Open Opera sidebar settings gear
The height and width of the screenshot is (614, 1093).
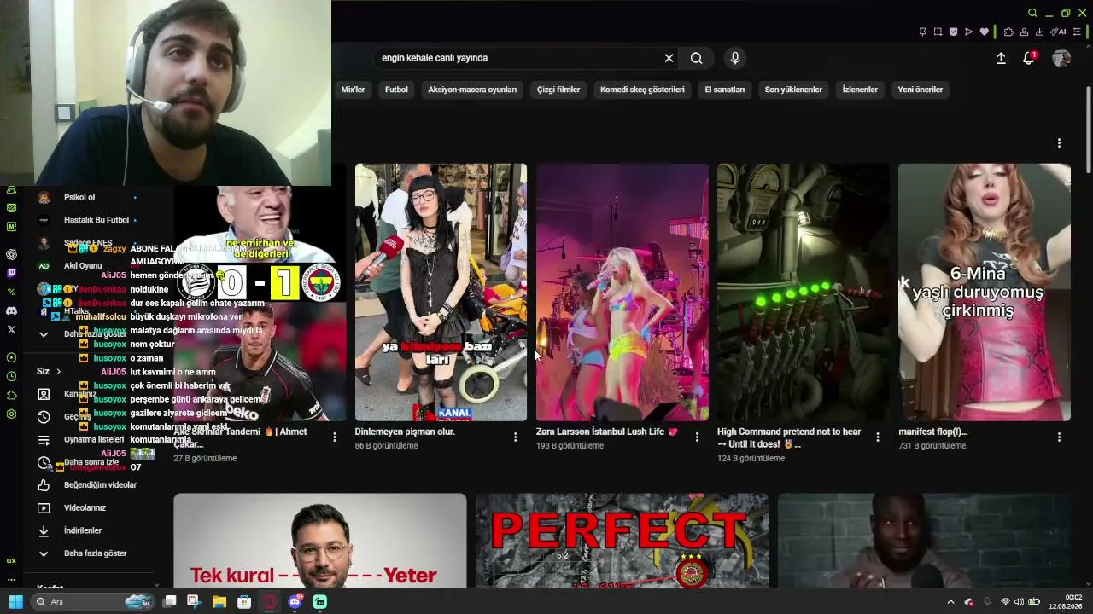coord(11,414)
